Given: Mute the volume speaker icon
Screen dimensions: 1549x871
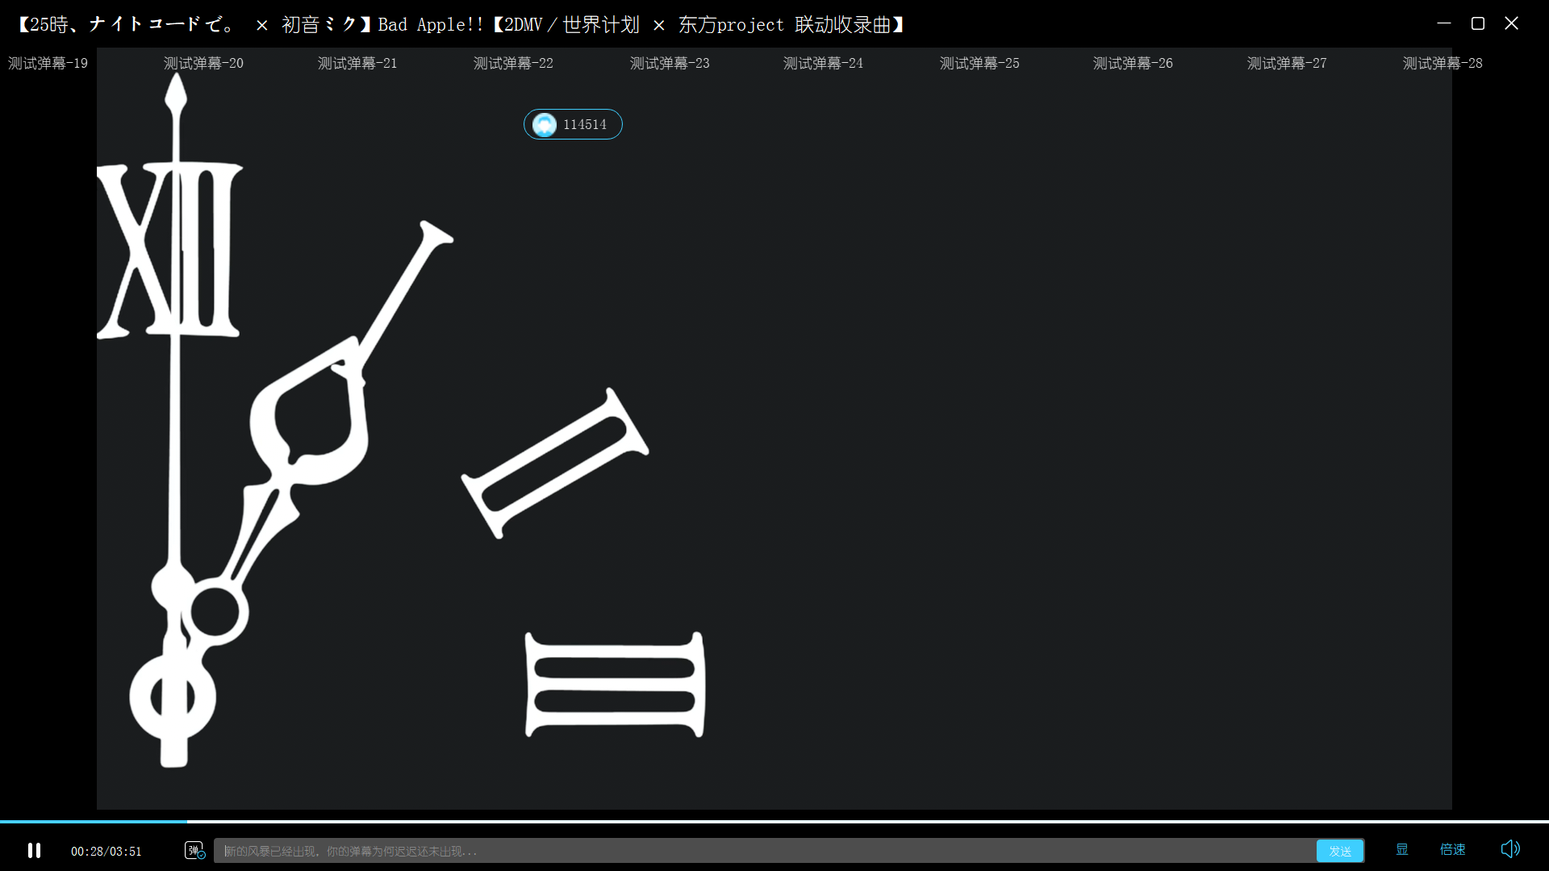Looking at the screenshot, I should click(x=1510, y=849).
